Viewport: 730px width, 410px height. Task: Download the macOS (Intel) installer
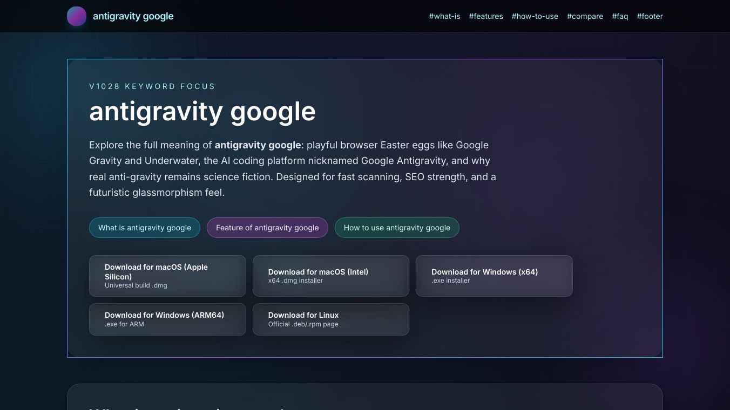coord(330,276)
